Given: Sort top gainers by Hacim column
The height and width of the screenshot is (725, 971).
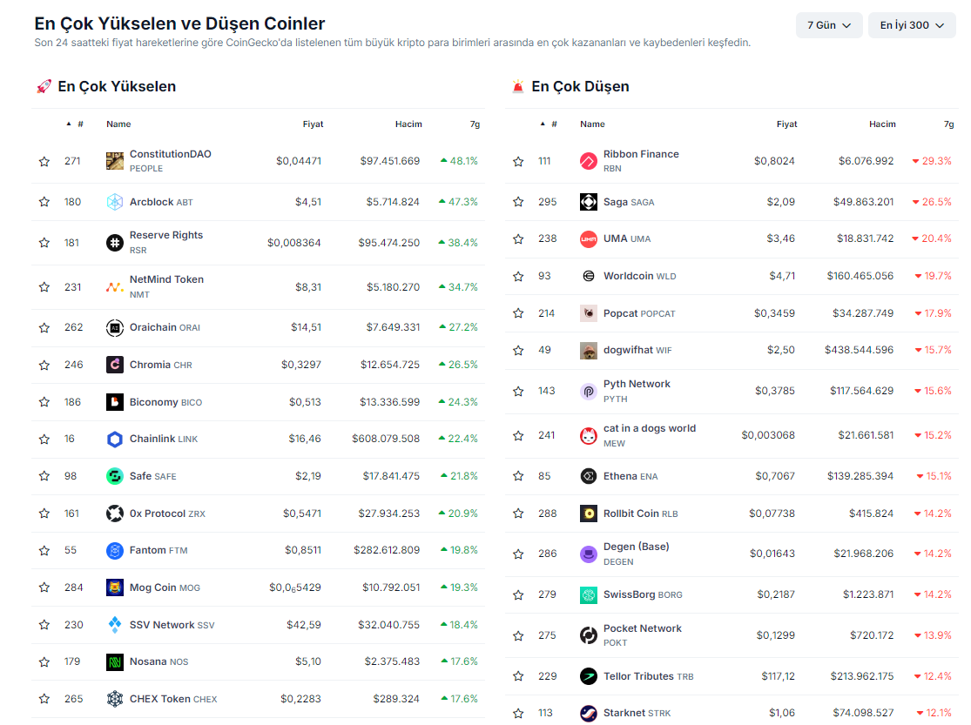Looking at the screenshot, I should pos(408,124).
